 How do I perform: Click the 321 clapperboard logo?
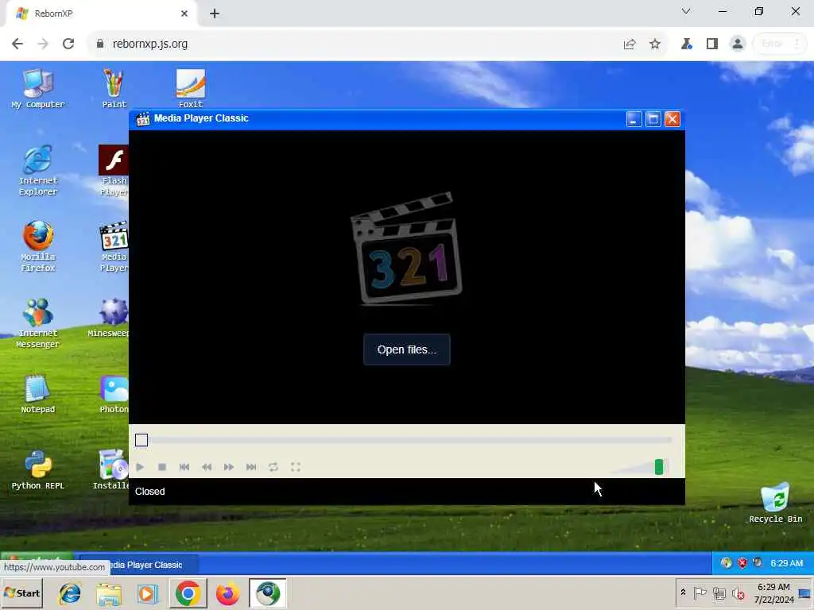(x=406, y=248)
